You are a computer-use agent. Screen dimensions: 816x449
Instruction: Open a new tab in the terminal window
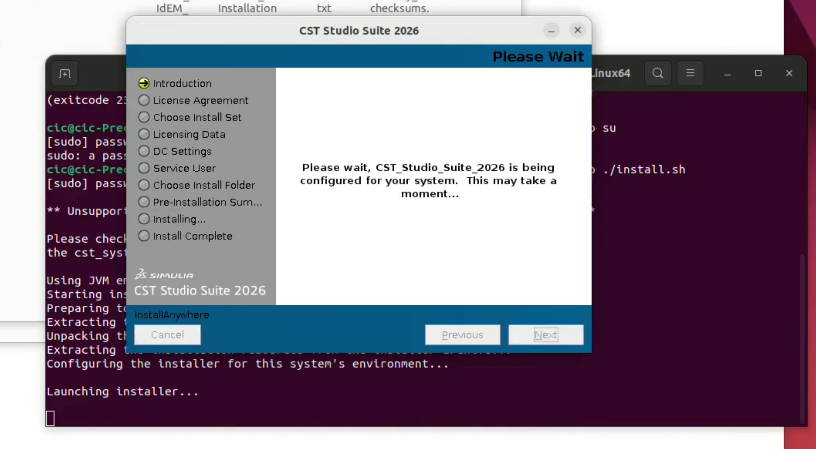[x=65, y=73]
